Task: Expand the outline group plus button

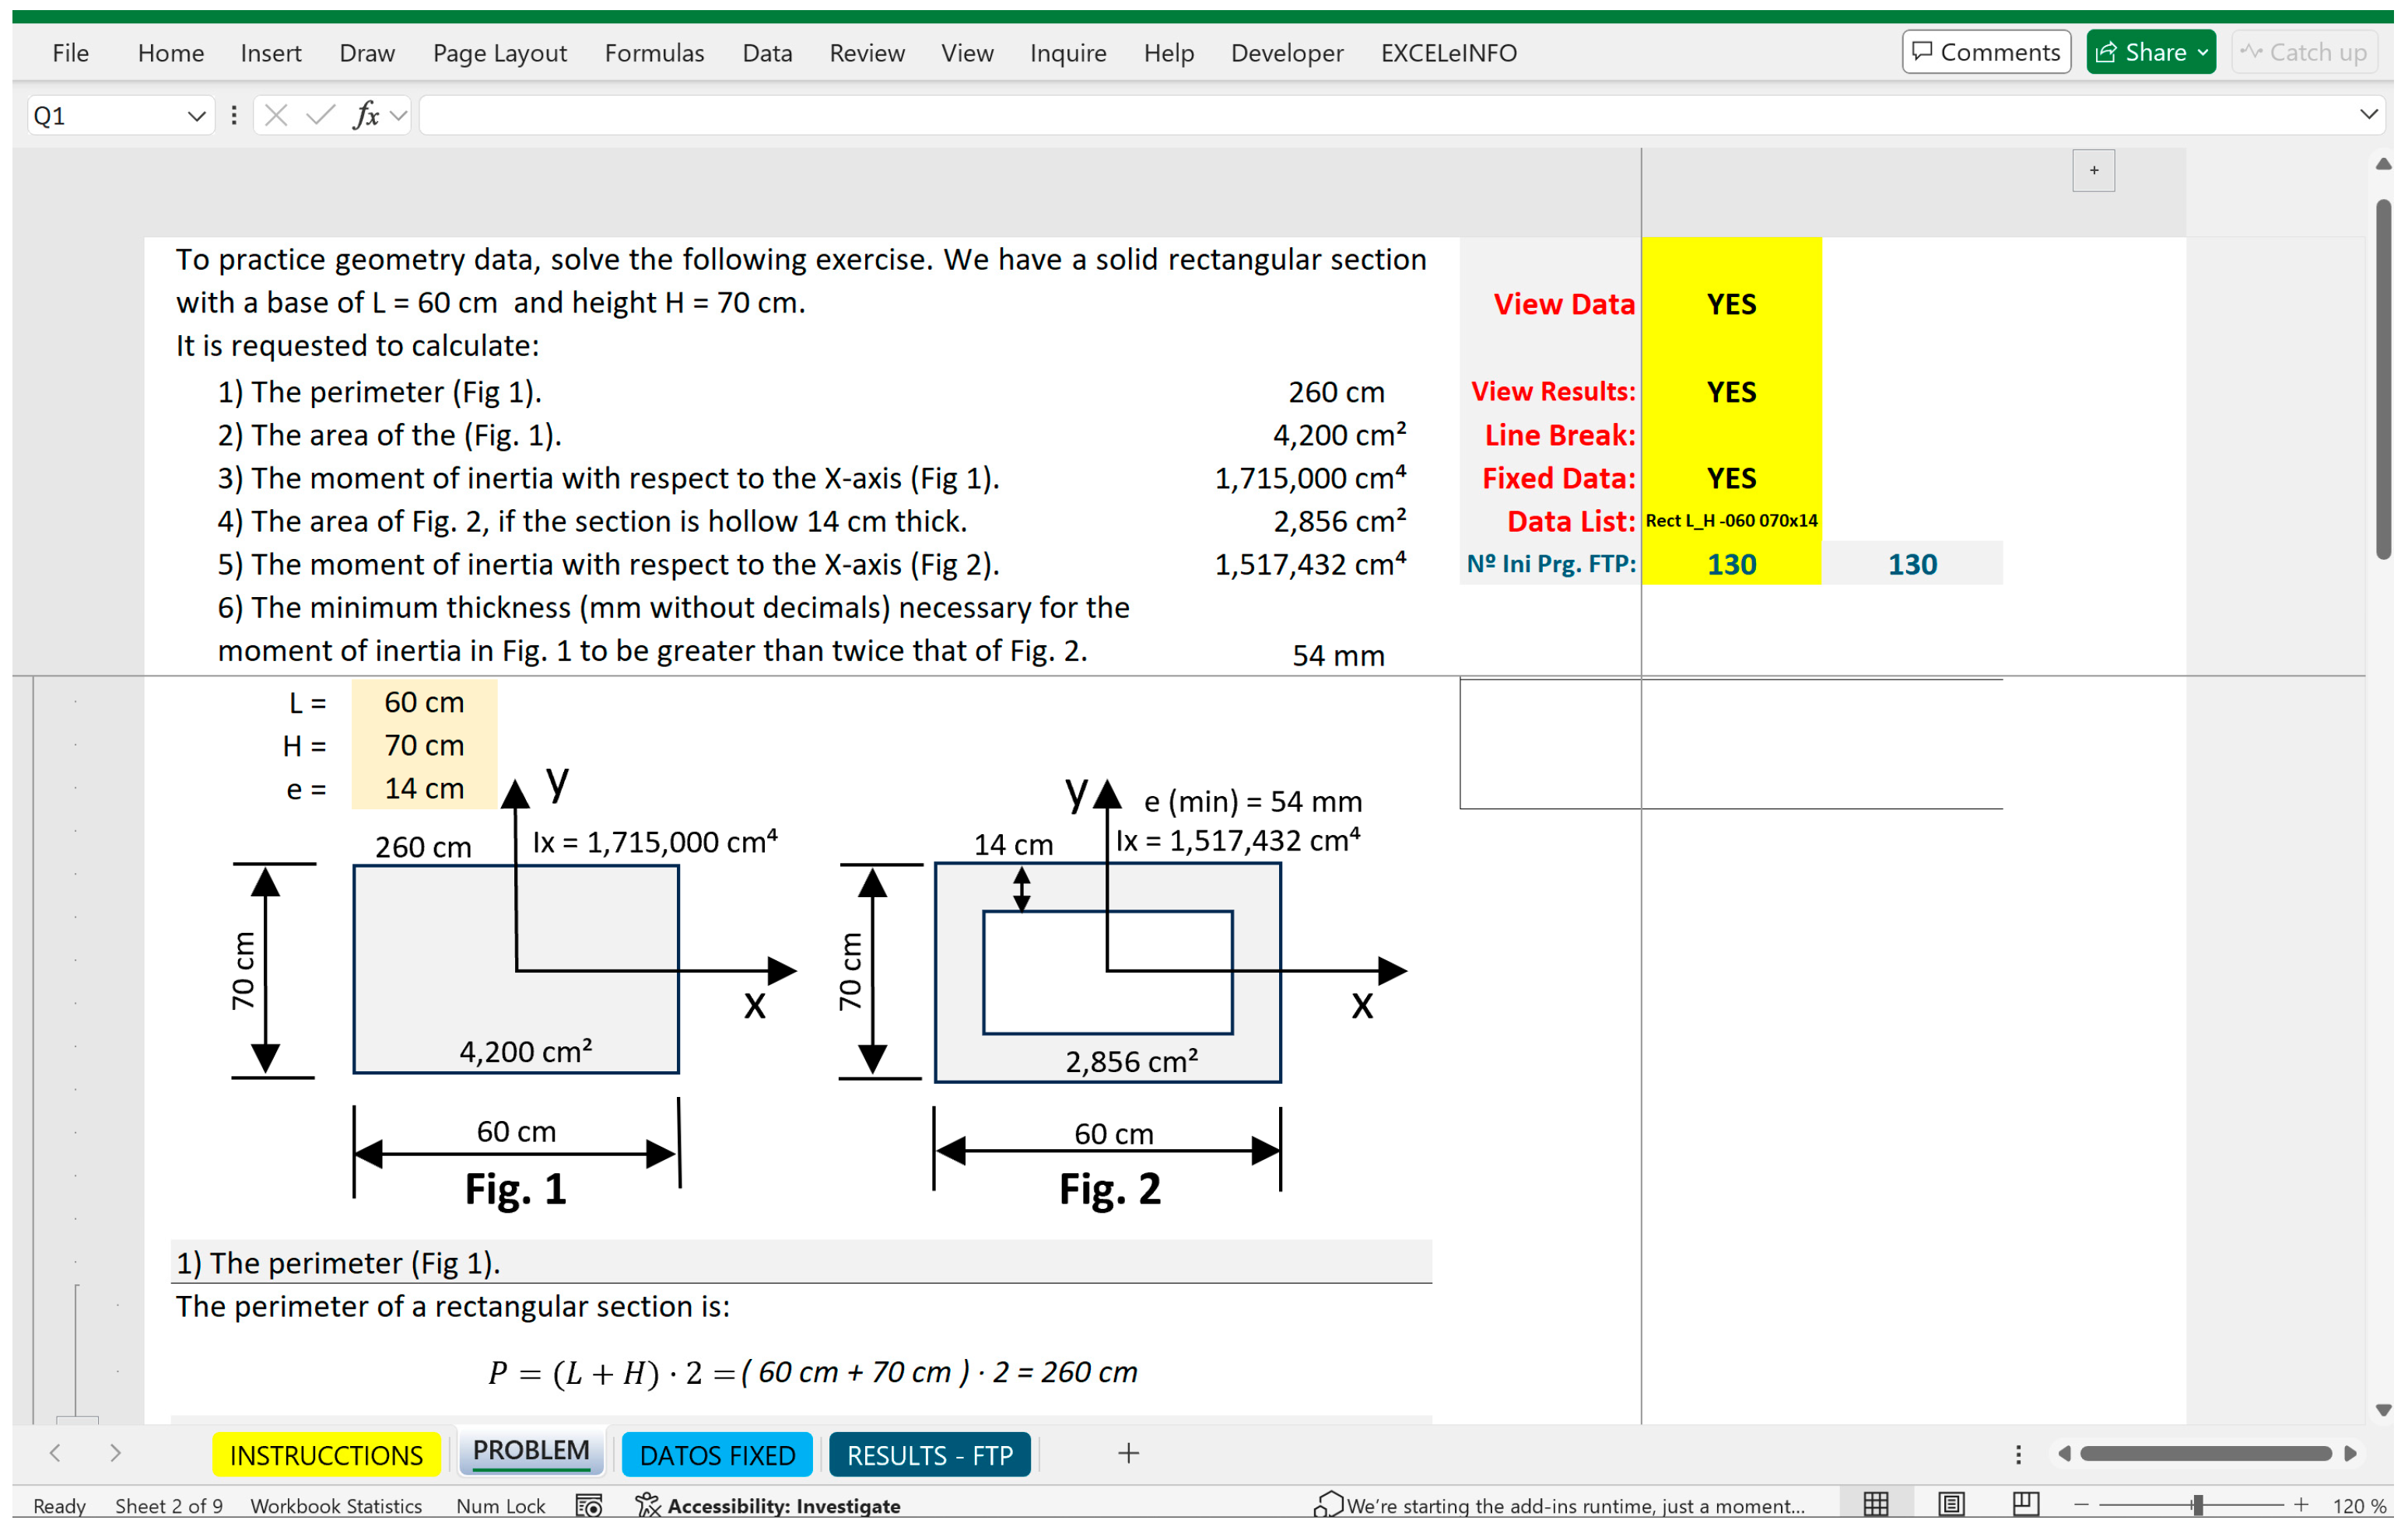Action: (2093, 171)
